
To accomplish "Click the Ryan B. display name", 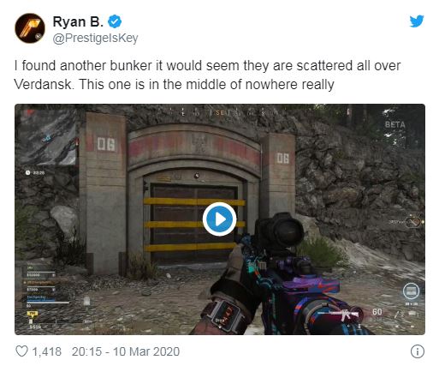I will pyautogui.click(x=78, y=21).
